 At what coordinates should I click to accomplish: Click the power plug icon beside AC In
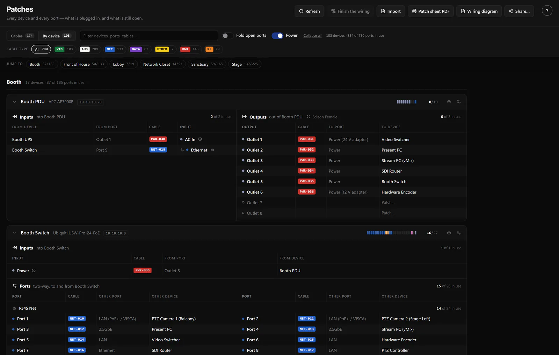(200, 139)
